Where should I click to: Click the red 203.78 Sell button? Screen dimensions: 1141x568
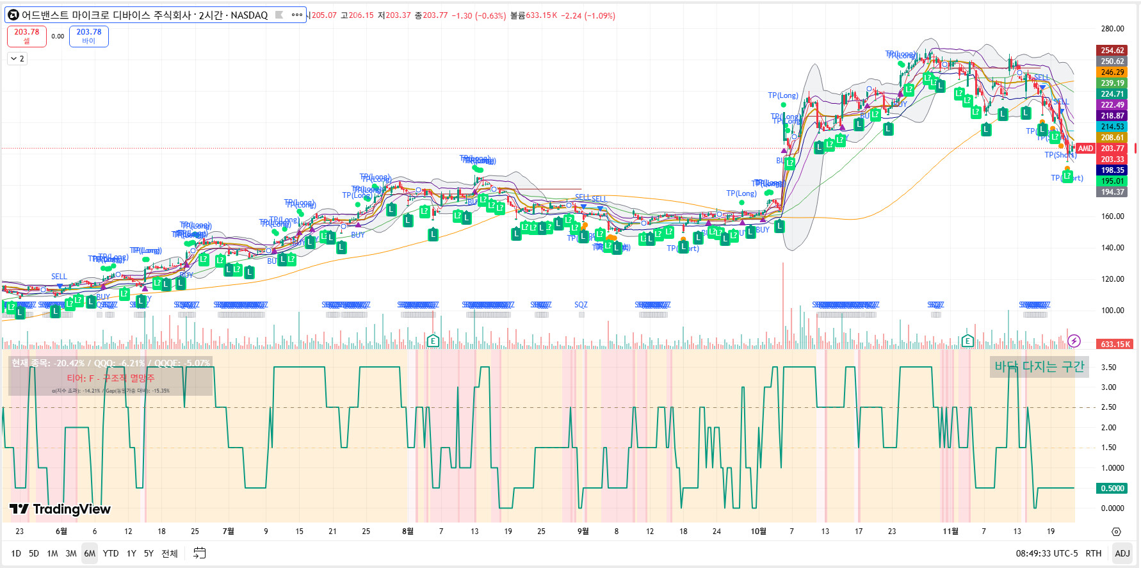(x=27, y=36)
